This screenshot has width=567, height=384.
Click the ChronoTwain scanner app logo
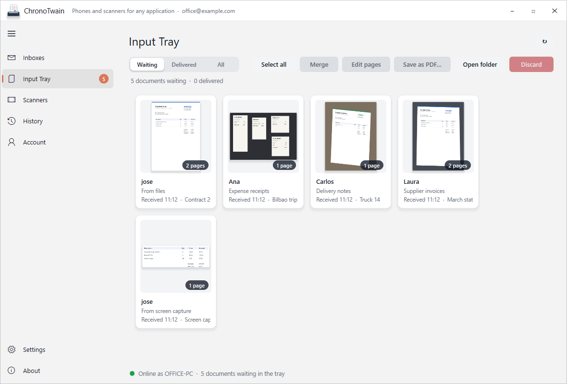[13, 11]
